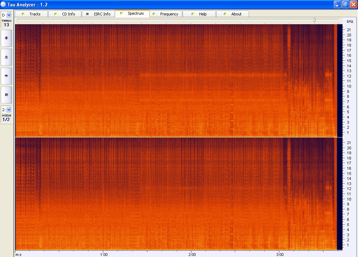Click the Tau Analyzer title bar icon
Screen dimensions: 358x257
click(x=3, y=5)
